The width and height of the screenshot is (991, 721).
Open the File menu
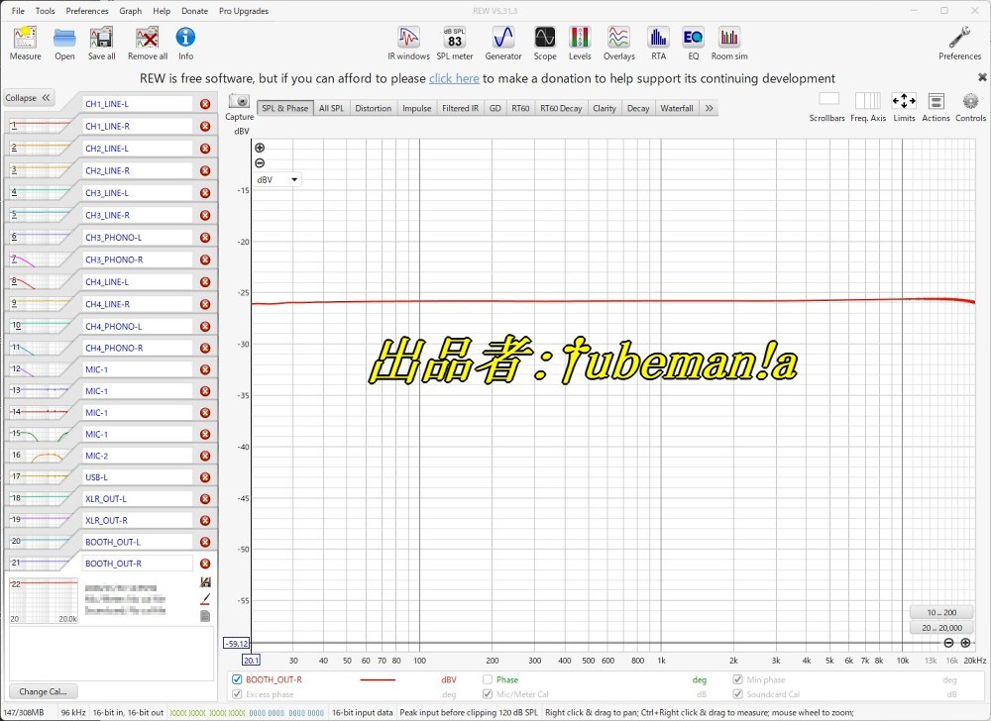point(18,11)
